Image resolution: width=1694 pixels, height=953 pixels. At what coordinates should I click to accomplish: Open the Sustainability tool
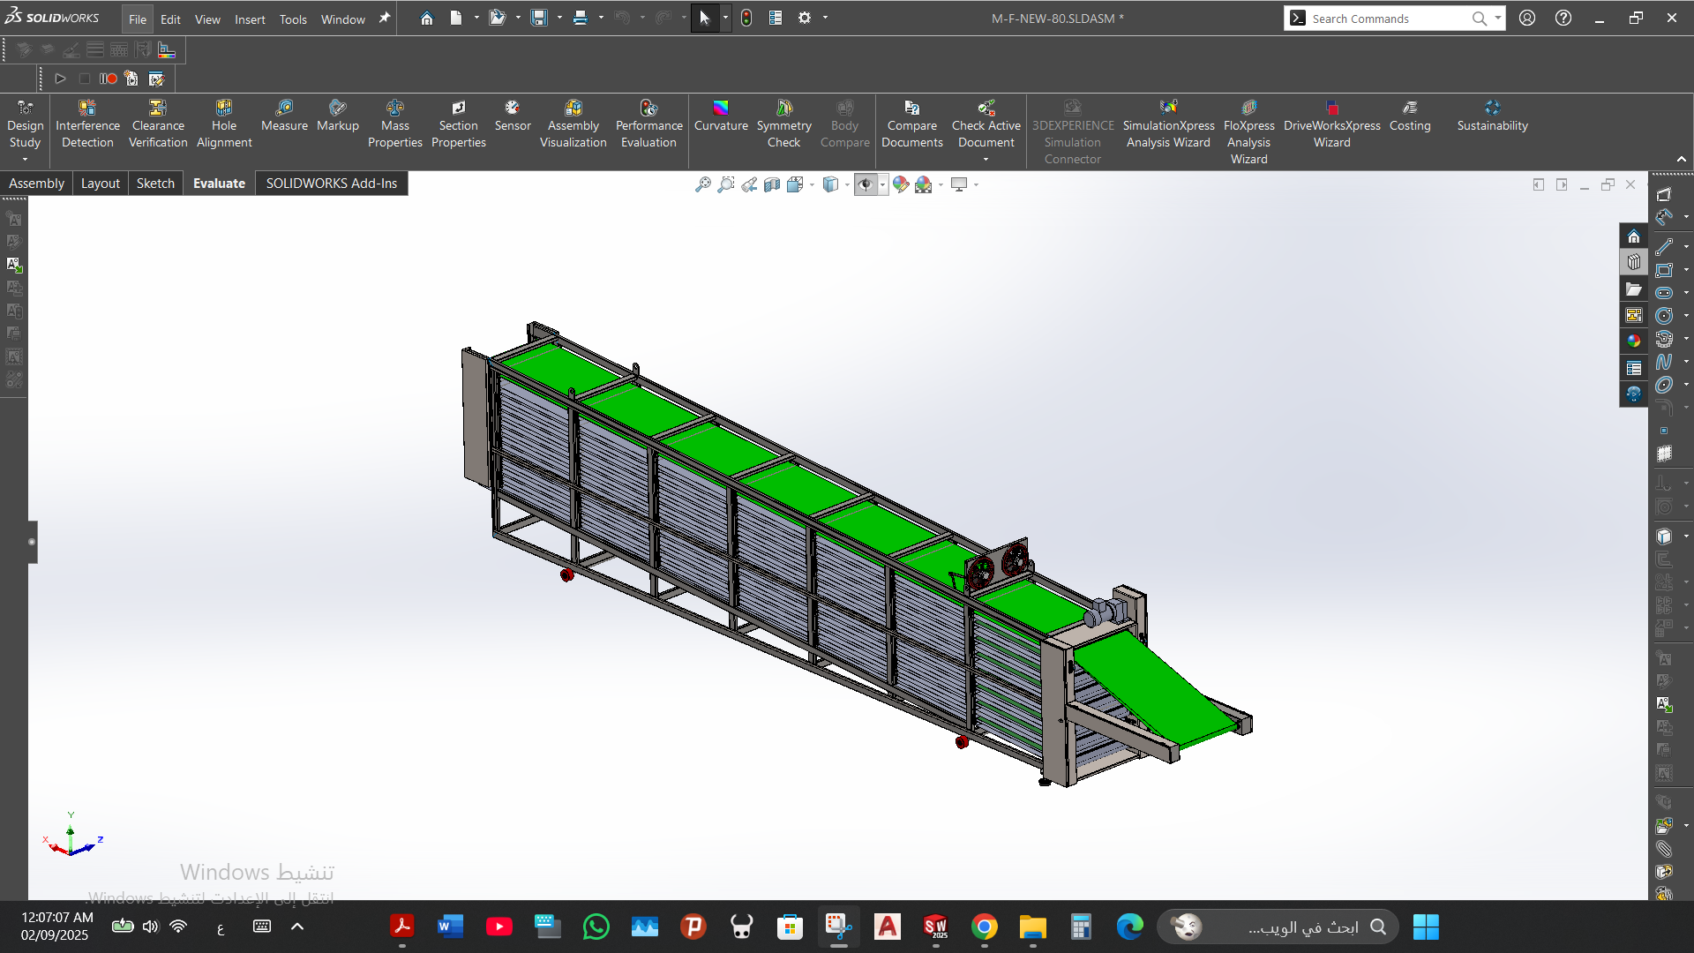coord(1492,116)
